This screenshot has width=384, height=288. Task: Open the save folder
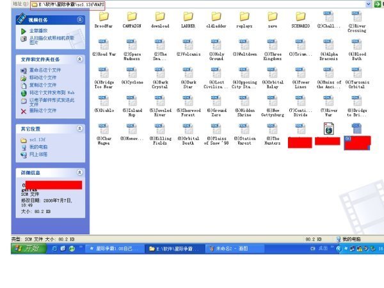273,20
